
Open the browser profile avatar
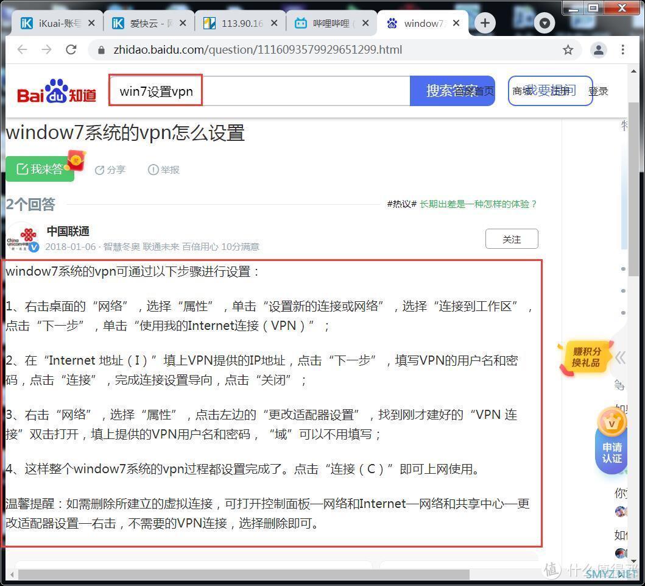pos(599,50)
